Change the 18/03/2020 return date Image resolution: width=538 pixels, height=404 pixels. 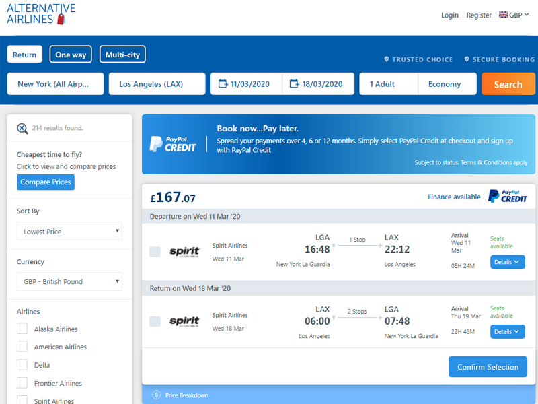[x=318, y=83]
